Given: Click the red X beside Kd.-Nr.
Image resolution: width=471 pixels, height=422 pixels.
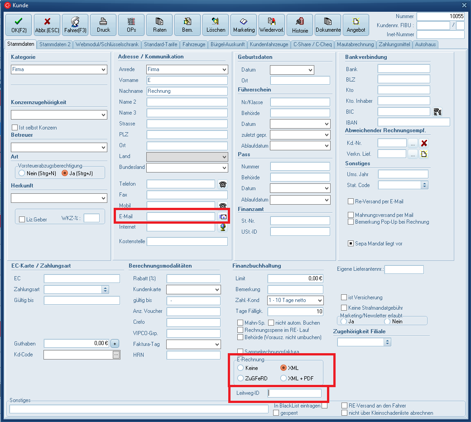Looking at the screenshot, I should (424, 143).
